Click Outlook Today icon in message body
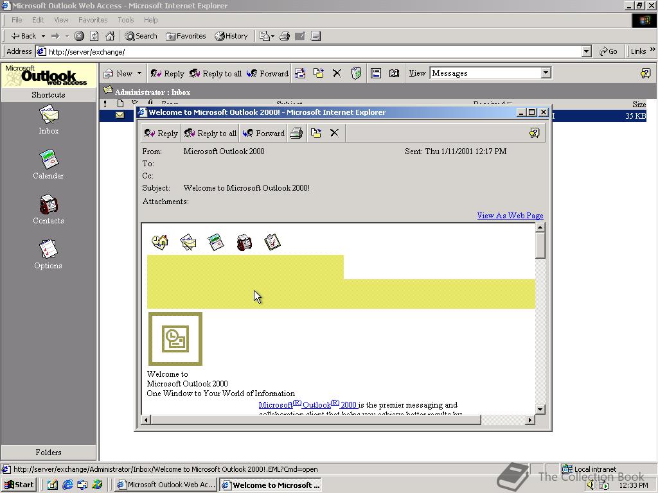Image resolution: width=658 pixels, height=493 pixels. pyautogui.click(x=160, y=242)
